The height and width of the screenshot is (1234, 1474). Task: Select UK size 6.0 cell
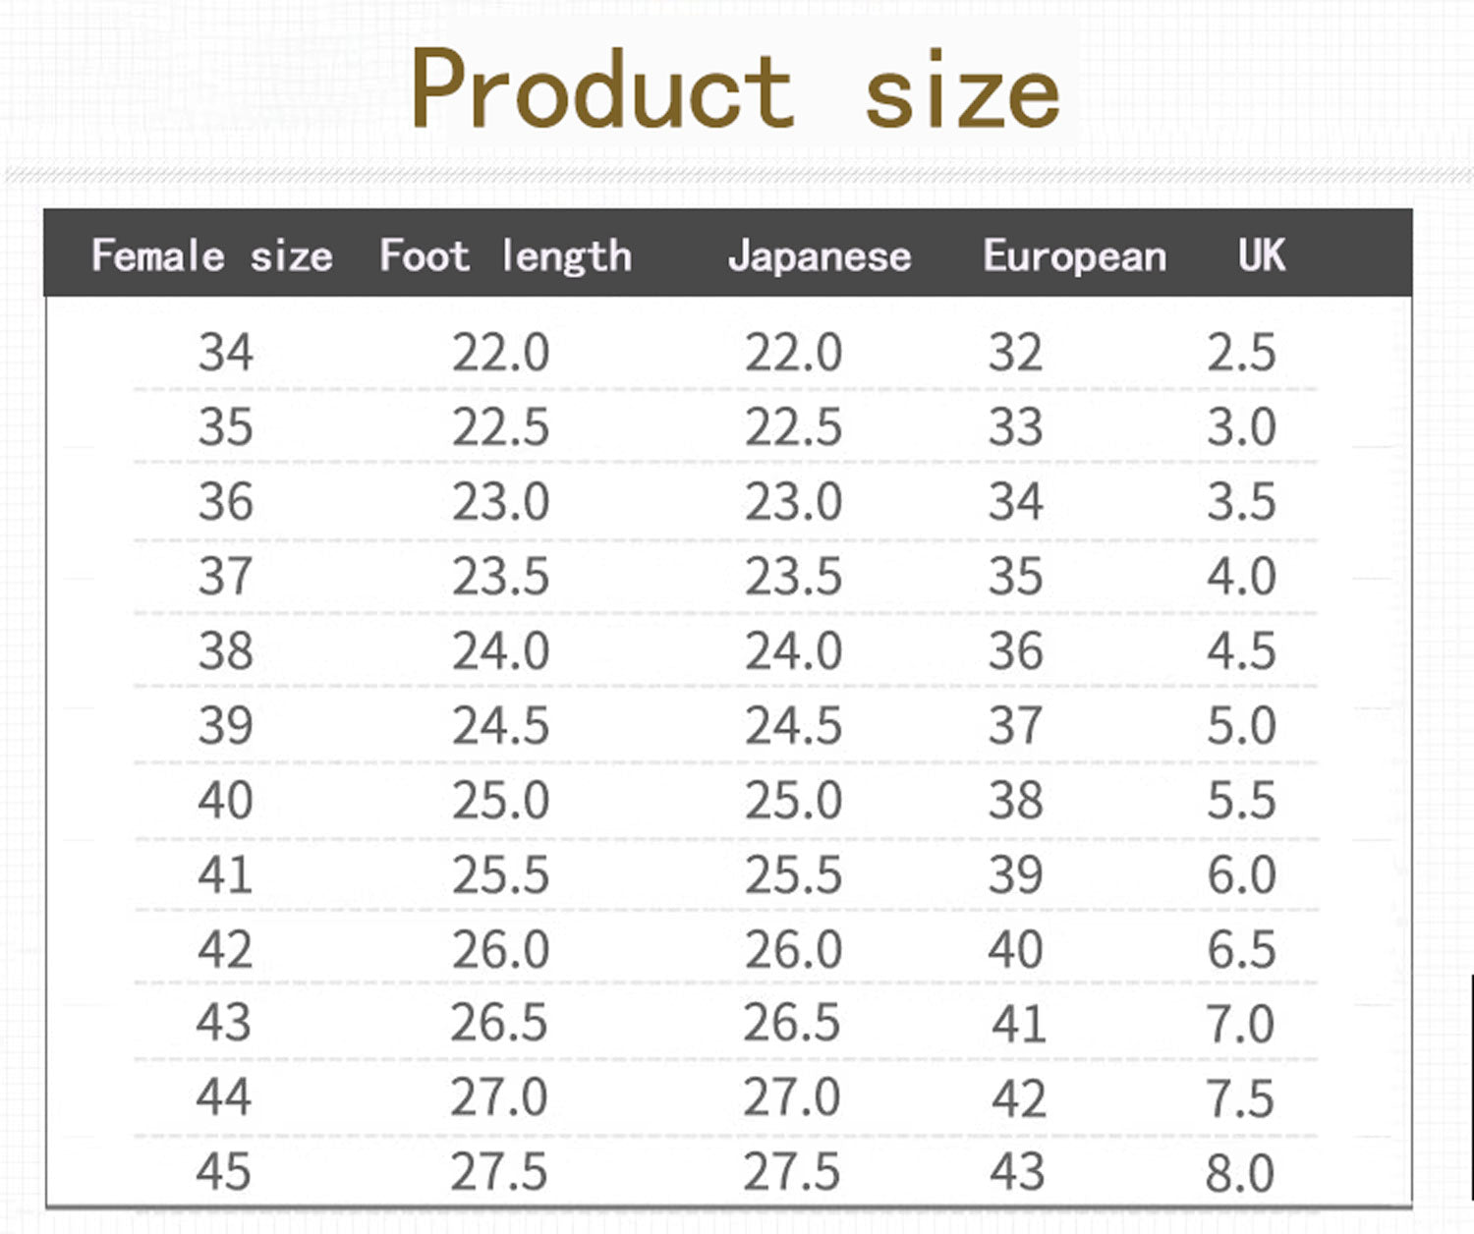click(x=1241, y=875)
